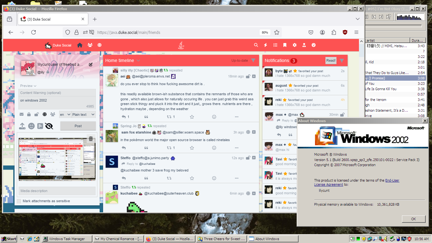Open the more options on aei's post
Image resolution: width=432 pixels, height=243 pixels.
pos(237,117)
